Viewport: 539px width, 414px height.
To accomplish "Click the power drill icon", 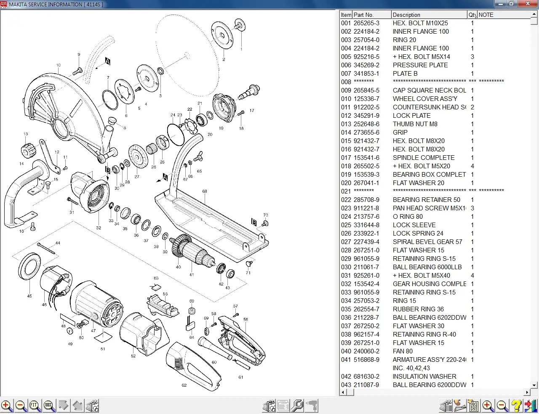I will (312, 406).
